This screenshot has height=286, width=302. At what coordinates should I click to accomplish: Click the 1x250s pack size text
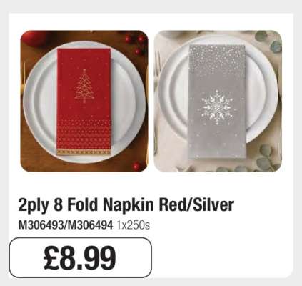coord(133,225)
